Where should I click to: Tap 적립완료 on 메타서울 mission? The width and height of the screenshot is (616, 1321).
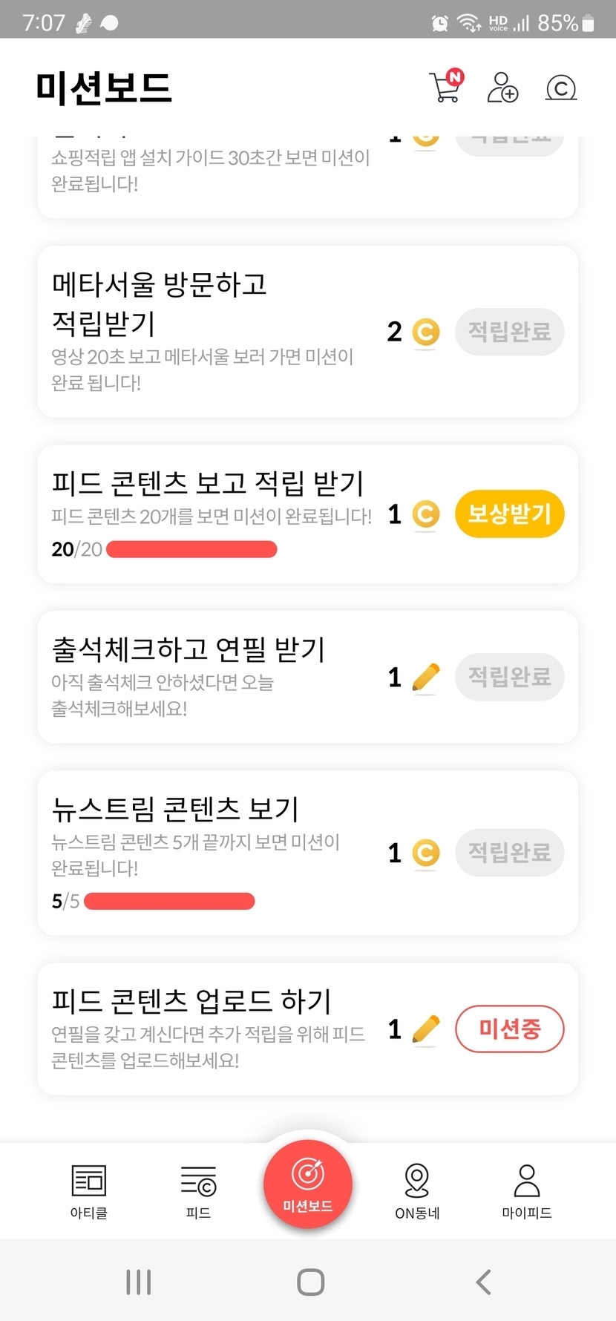pyautogui.click(x=509, y=332)
